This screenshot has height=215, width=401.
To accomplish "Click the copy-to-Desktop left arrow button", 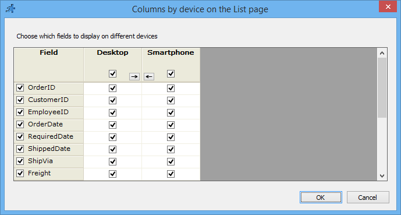I will (x=149, y=76).
